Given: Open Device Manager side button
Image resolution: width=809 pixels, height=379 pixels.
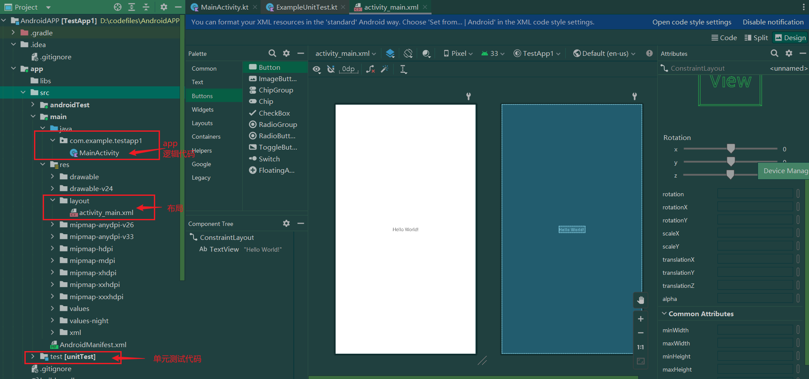Looking at the screenshot, I should pyautogui.click(x=783, y=171).
